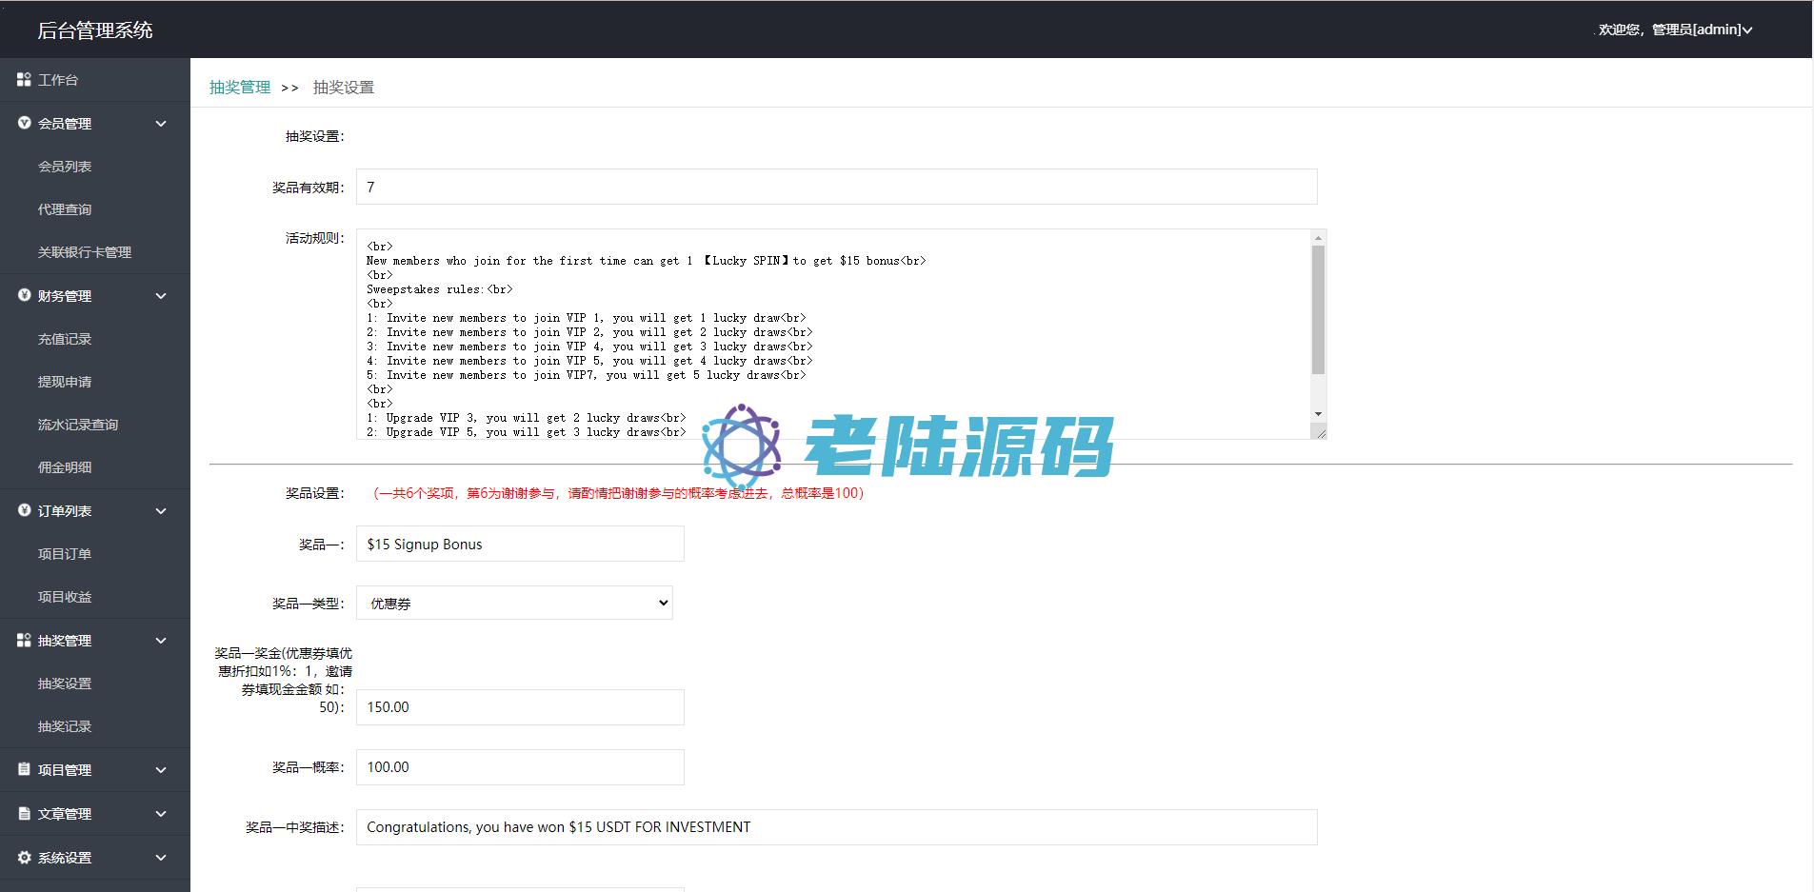Image resolution: width=1814 pixels, height=892 pixels.
Task: Click the 抽奖管理 breadcrumb link
Action: pos(240,88)
